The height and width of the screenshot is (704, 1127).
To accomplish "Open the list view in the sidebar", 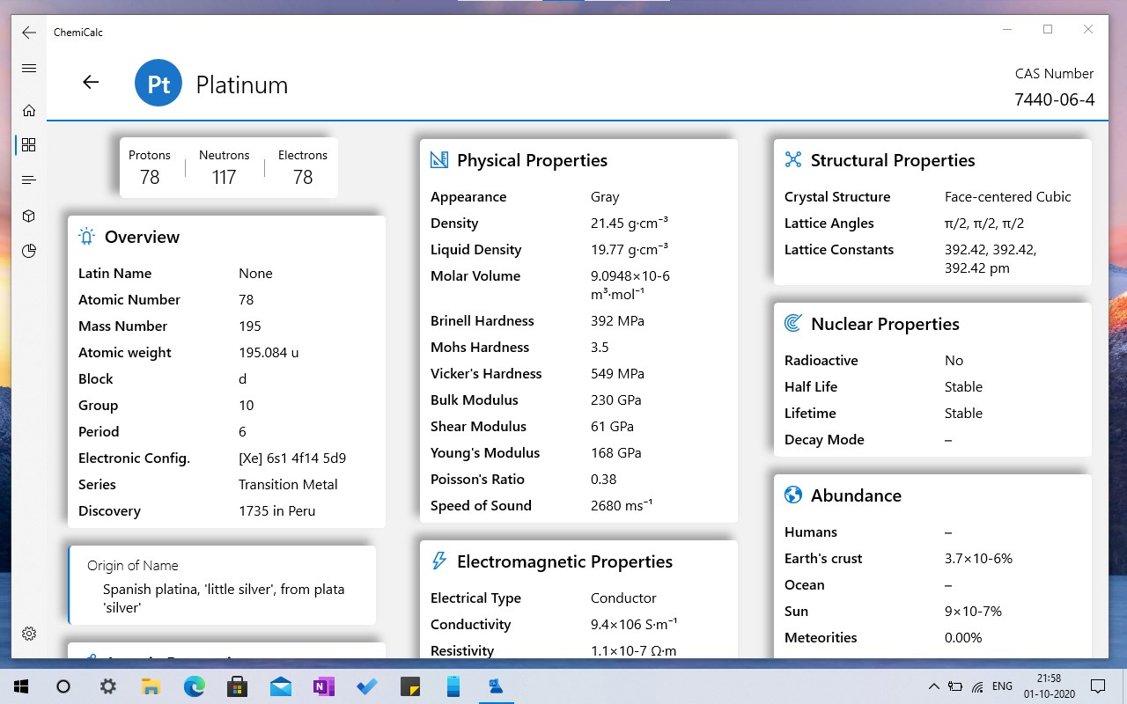I will pos(29,180).
